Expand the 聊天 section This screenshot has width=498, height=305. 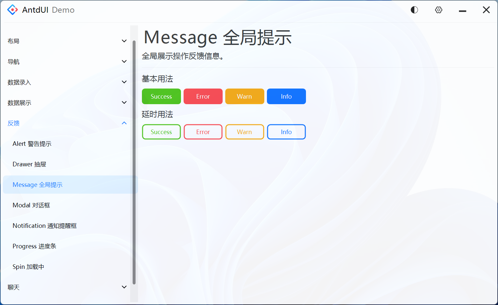(65, 287)
